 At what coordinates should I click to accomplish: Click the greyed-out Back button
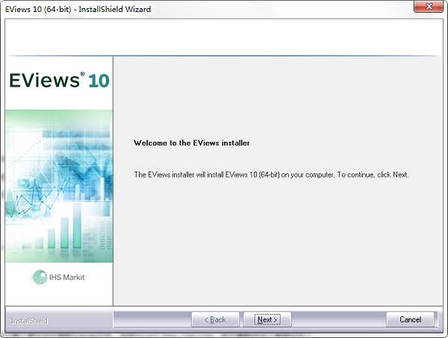tap(215, 319)
